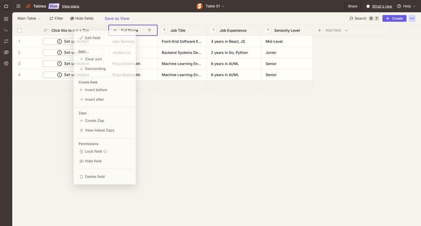Click the Hide fields button

[x=82, y=18]
